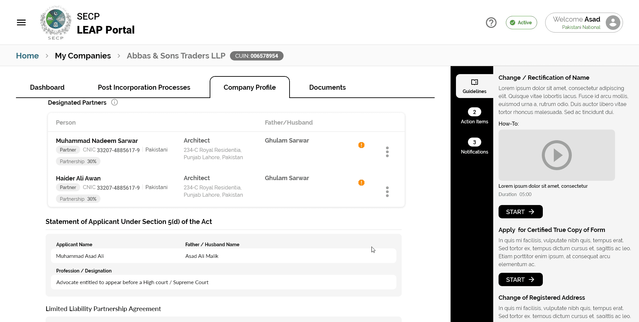Viewport: 639px width, 322px height.
Task: Click the CUIN 006578954 badge
Action: coord(256,55)
